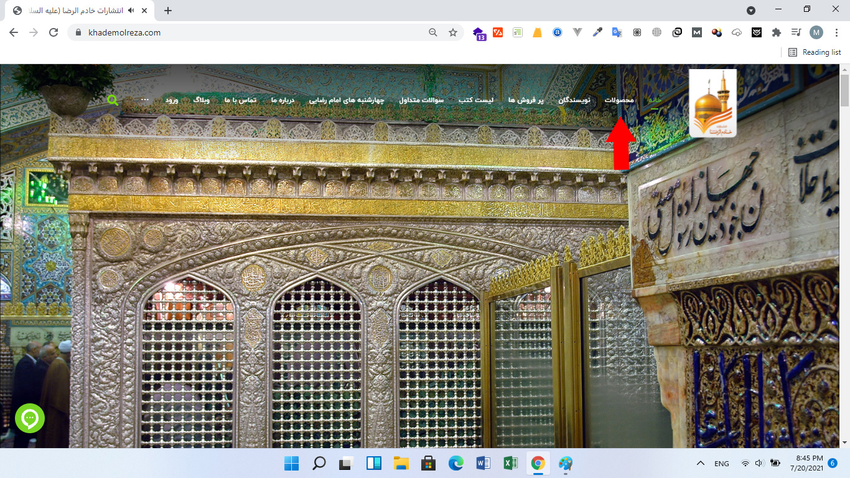Open the volume slider from system tray

coord(759,463)
